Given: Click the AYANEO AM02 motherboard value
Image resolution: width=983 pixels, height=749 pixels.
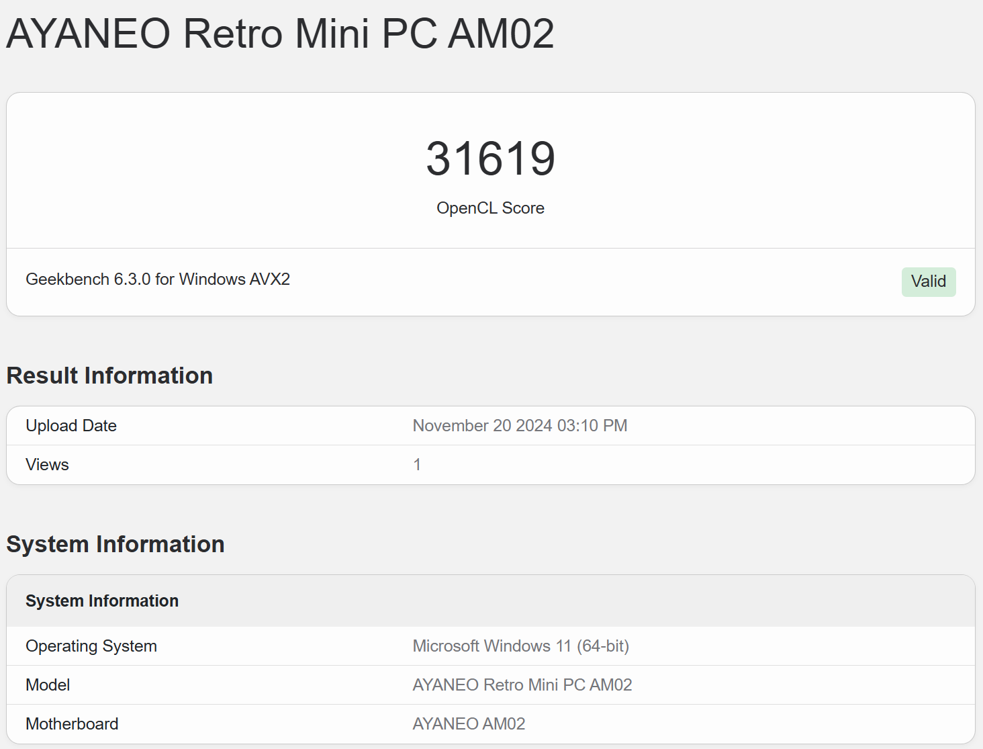Looking at the screenshot, I should coord(469,724).
